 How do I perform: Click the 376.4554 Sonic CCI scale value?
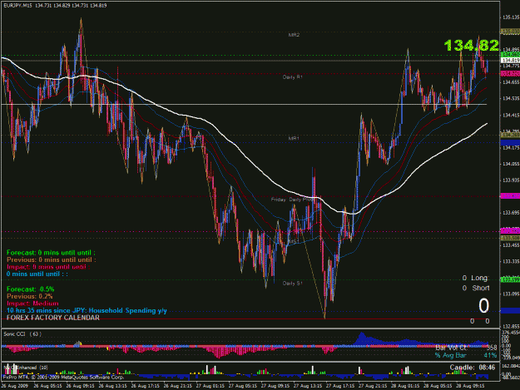(511, 332)
